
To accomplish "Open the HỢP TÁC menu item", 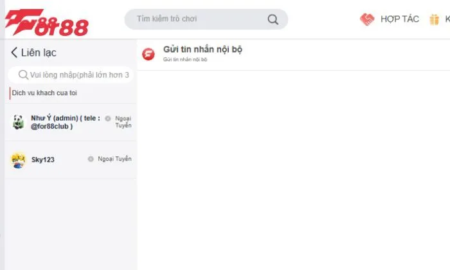I will [399, 19].
